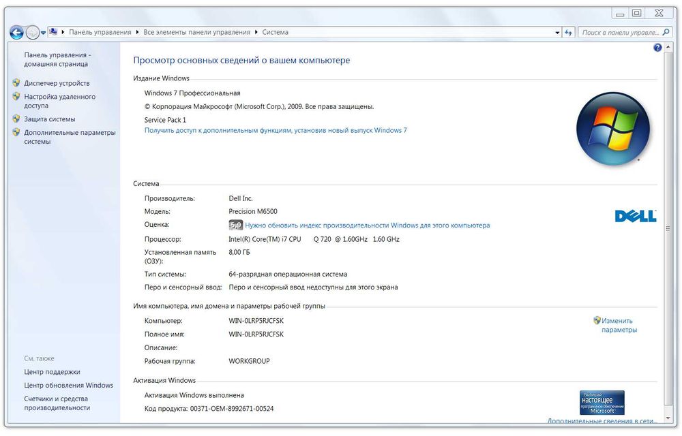This screenshot has width=682, height=436.
Task: Select Все элементы панели управления breadcrumb
Action: tap(196, 32)
